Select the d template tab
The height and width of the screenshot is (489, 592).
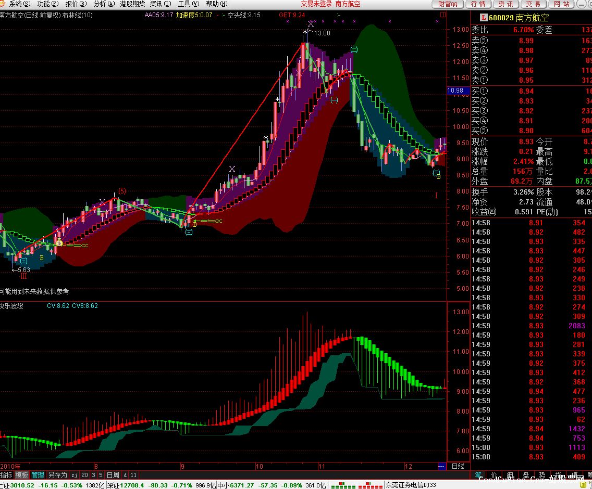126,475
